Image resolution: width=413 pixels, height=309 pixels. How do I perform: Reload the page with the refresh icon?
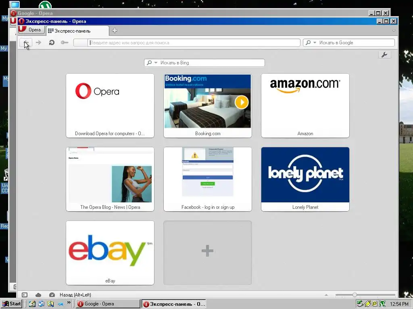52,43
